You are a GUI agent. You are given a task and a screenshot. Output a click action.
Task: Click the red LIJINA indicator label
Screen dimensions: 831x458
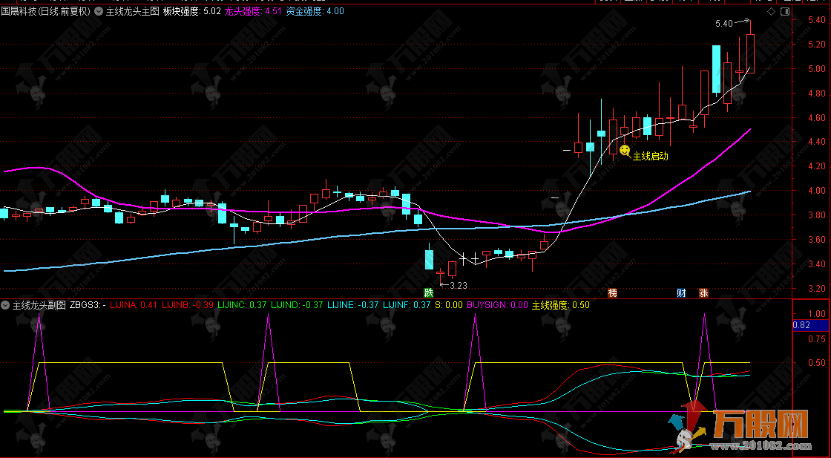coord(134,304)
